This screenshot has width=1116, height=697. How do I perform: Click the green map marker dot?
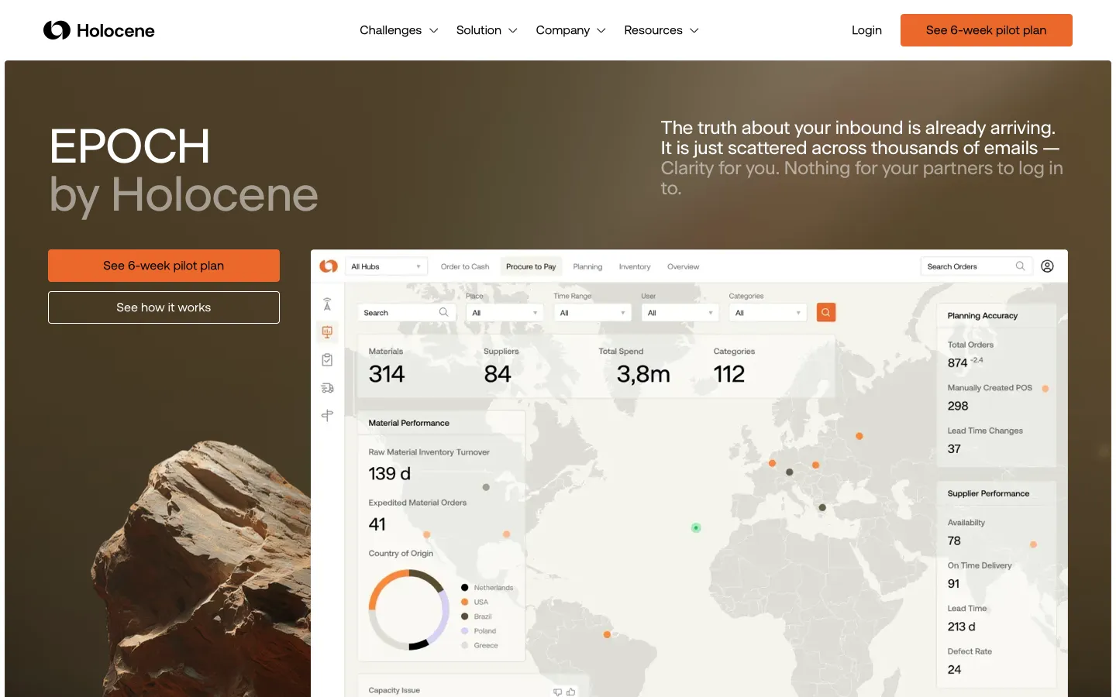pyautogui.click(x=696, y=527)
